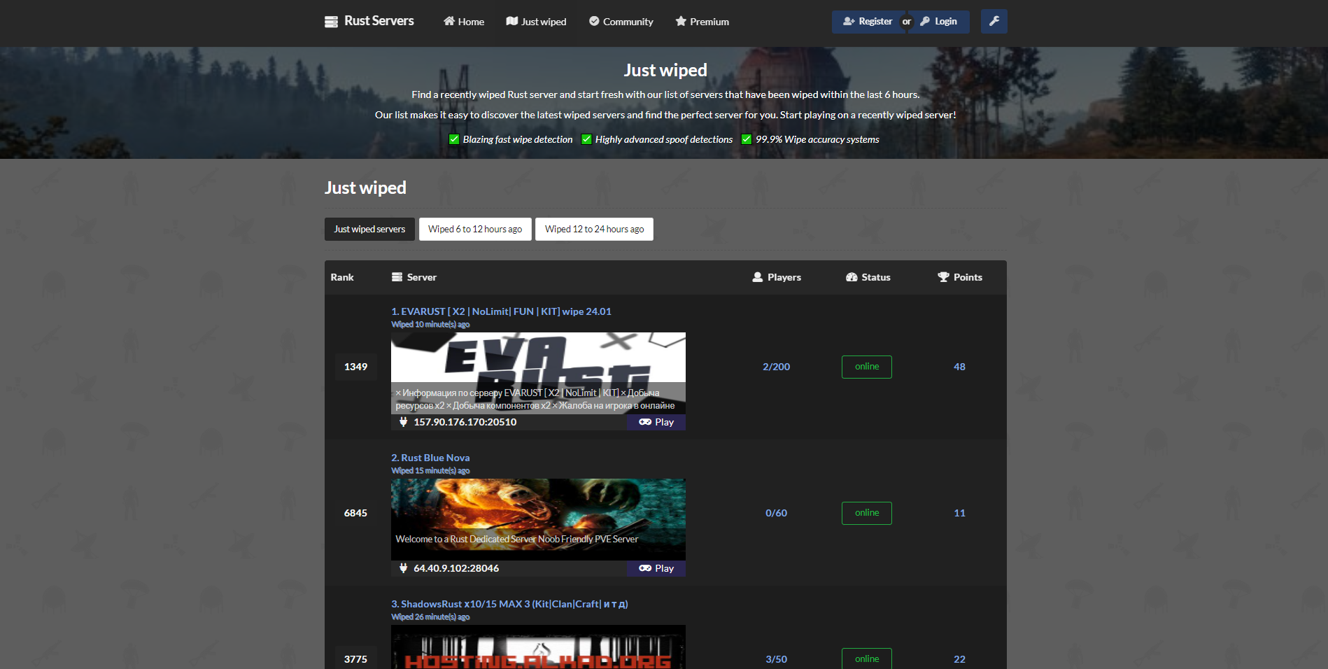Click the Just wiped map icon

coord(512,21)
